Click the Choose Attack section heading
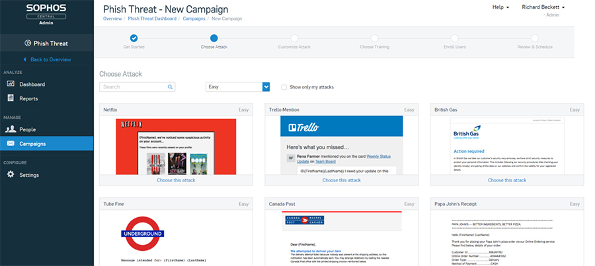Image resolution: width=595 pixels, height=266 pixels. click(121, 75)
